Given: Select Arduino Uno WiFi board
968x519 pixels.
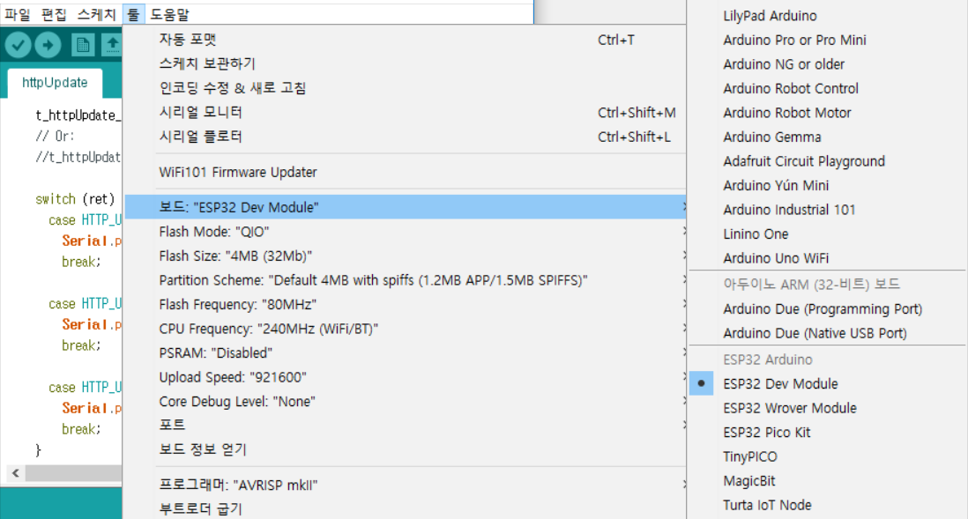Looking at the screenshot, I should point(827,258).
